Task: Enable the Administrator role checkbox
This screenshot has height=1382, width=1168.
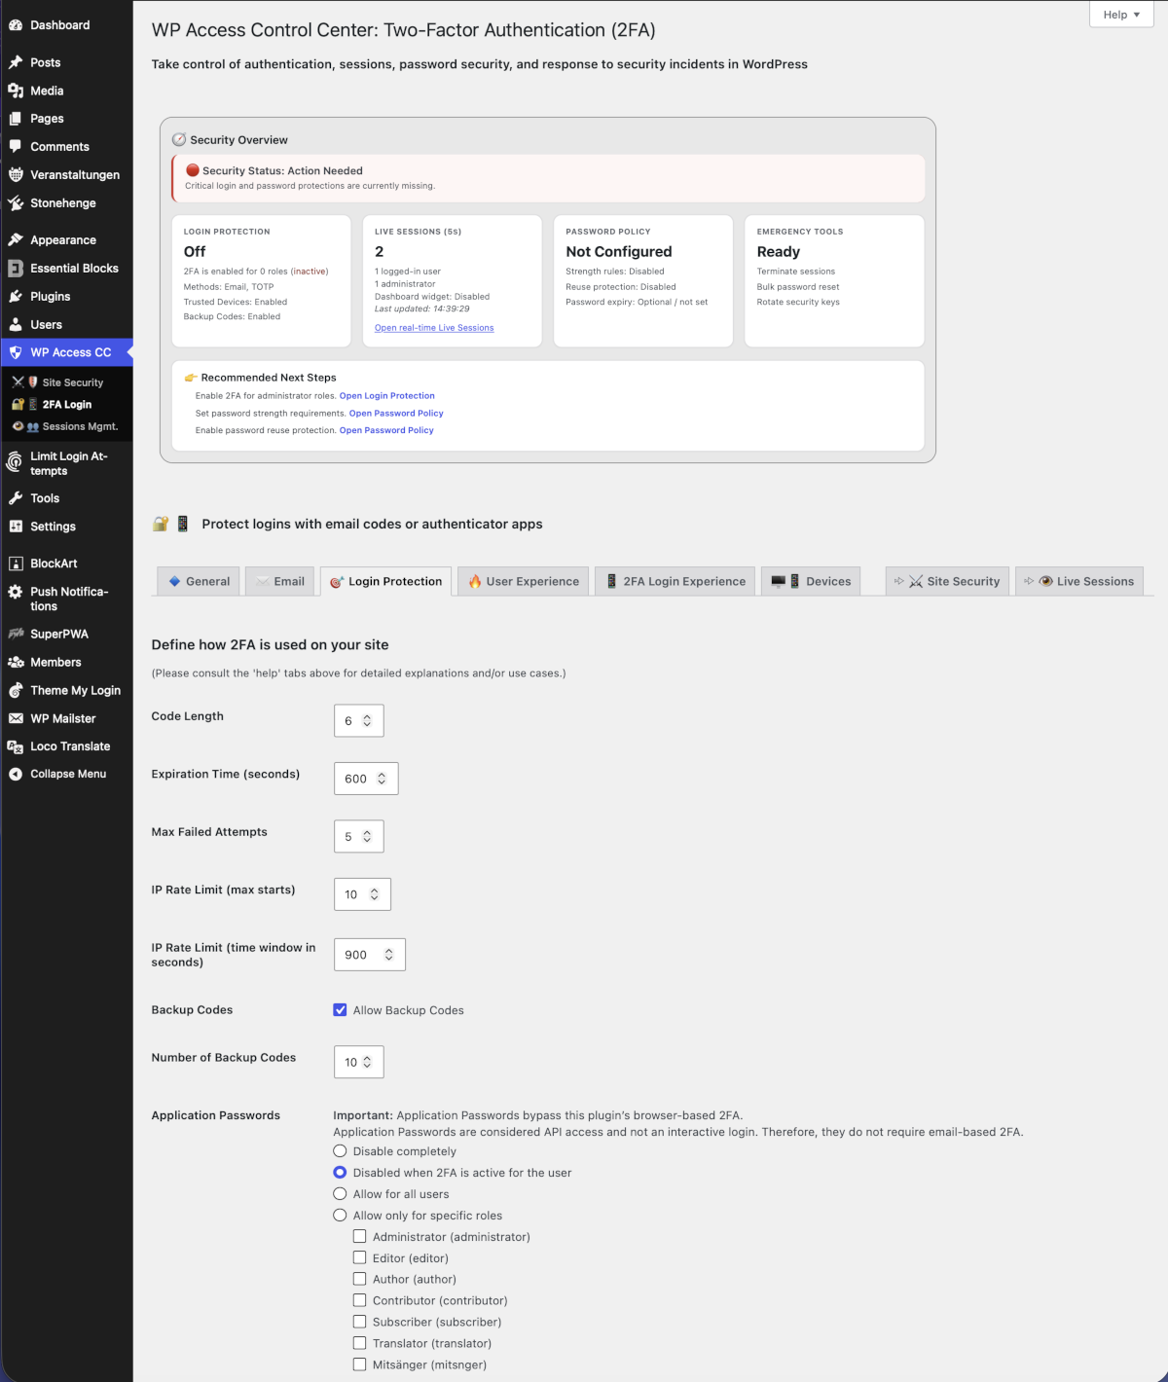Action: tap(359, 1237)
